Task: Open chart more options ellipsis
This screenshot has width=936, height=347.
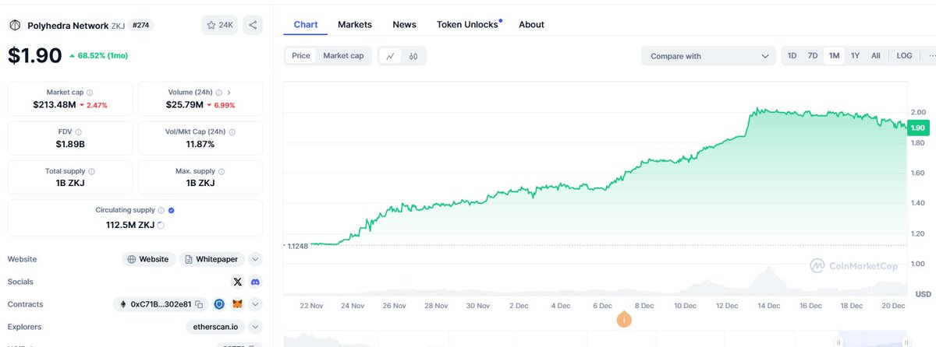Action: tap(931, 56)
